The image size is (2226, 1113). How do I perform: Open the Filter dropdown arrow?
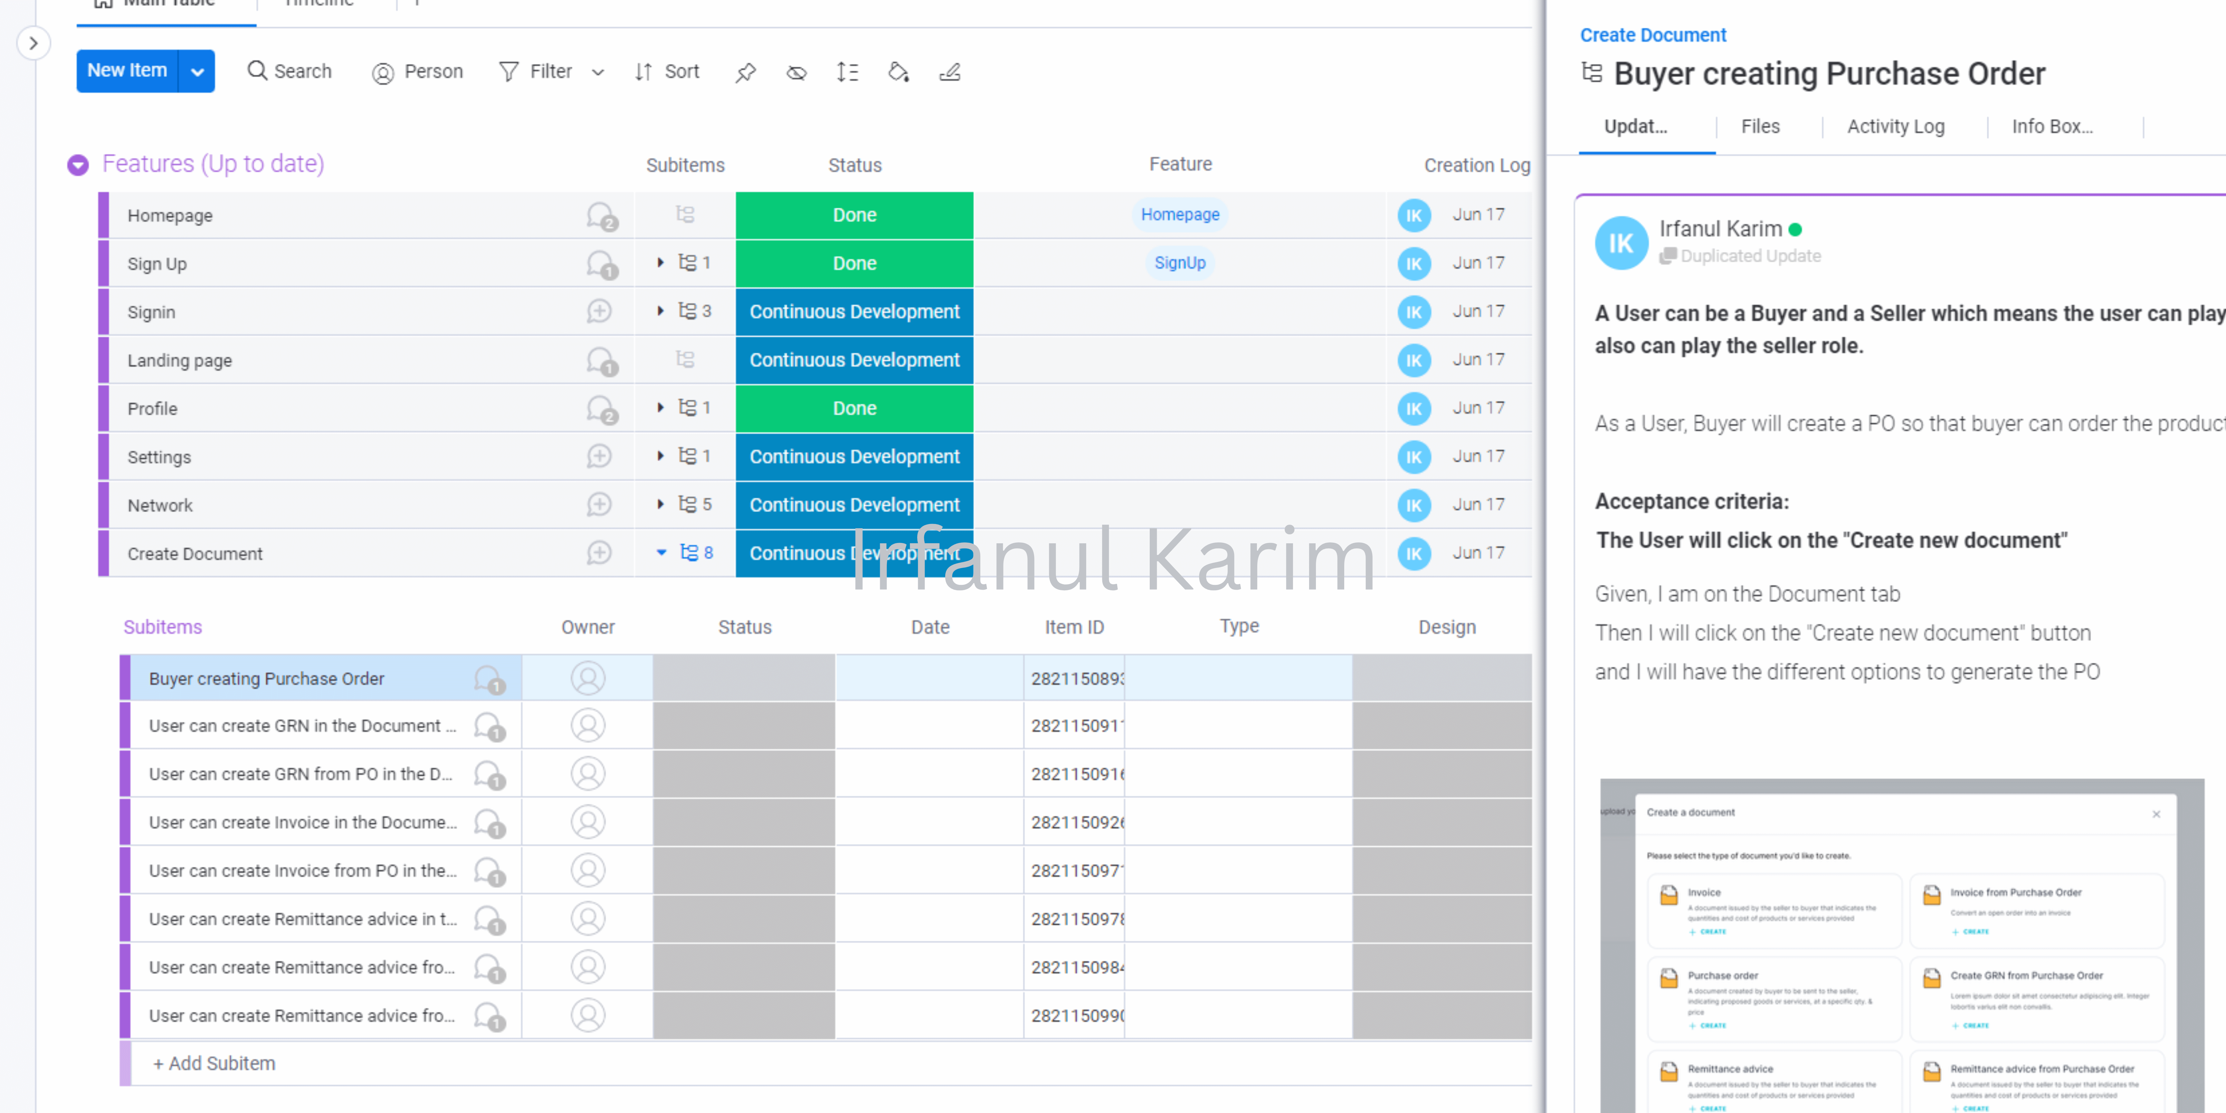point(598,72)
